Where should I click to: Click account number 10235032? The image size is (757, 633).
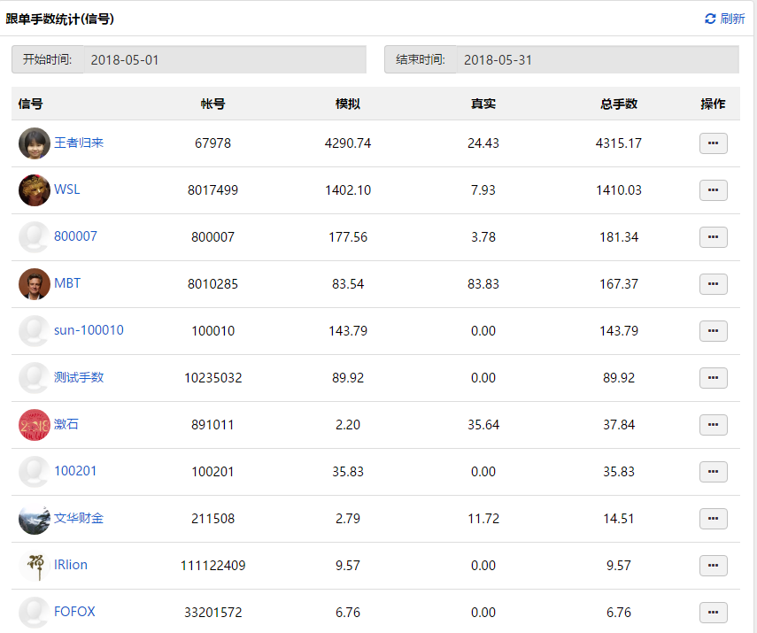[212, 377]
